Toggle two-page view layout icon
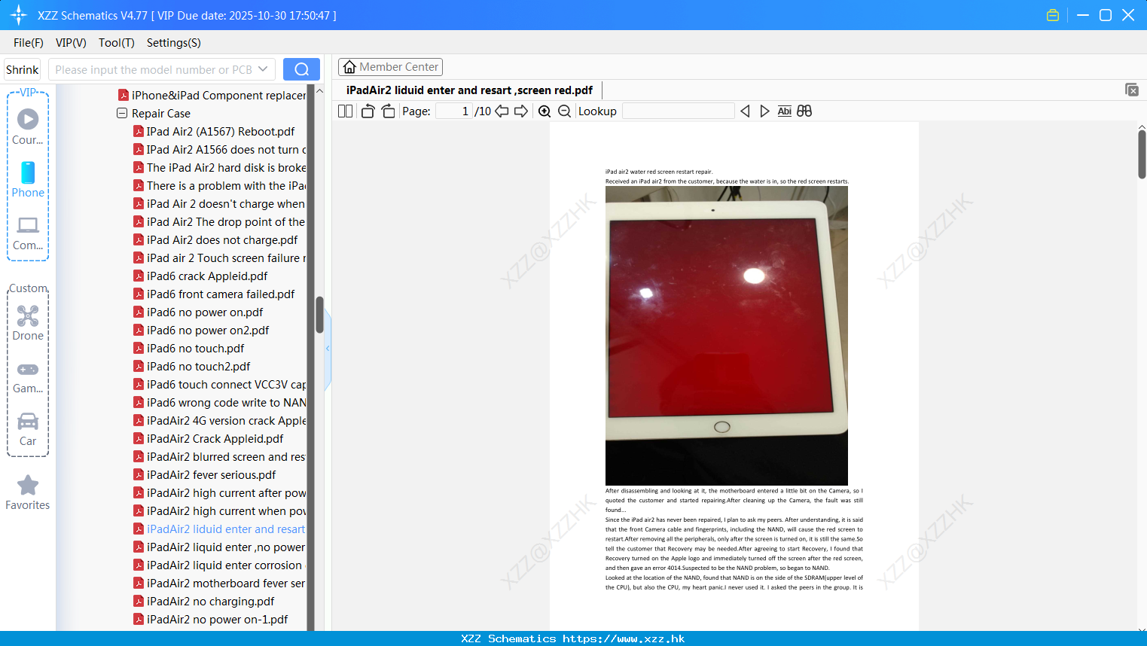The width and height of the screenshot is (1147, 646). click(345, 111)
